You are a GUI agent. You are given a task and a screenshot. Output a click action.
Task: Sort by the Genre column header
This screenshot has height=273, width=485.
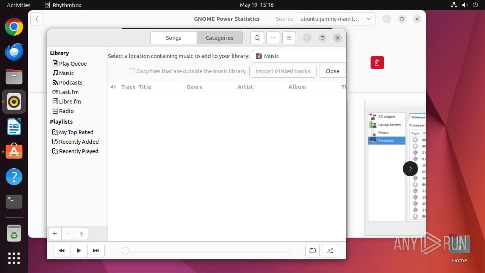pos(210,87)
